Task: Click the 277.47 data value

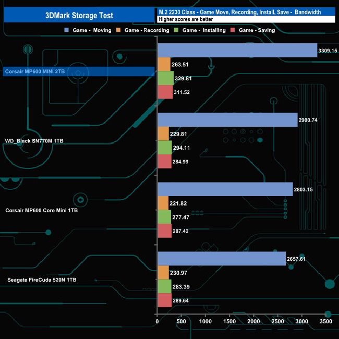Action: point(181,217)
